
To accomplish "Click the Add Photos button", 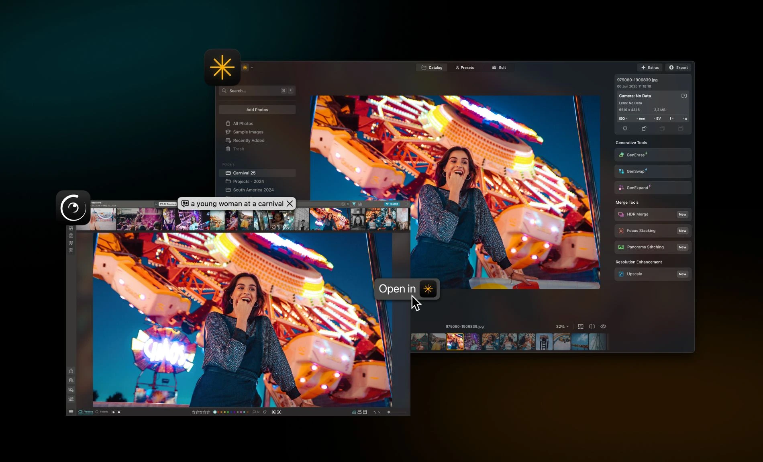I will coord(257,110).
